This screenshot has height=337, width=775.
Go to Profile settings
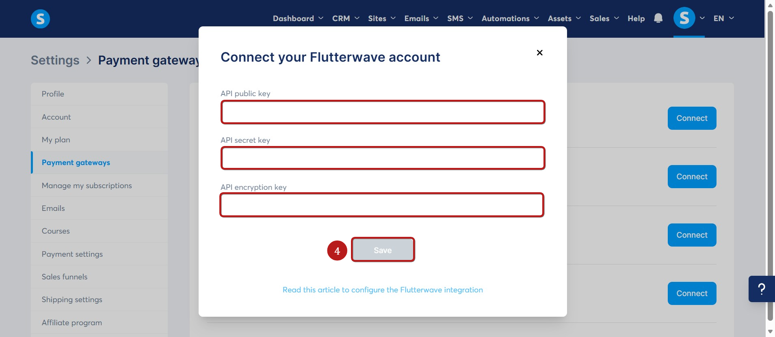pos(99,94)
